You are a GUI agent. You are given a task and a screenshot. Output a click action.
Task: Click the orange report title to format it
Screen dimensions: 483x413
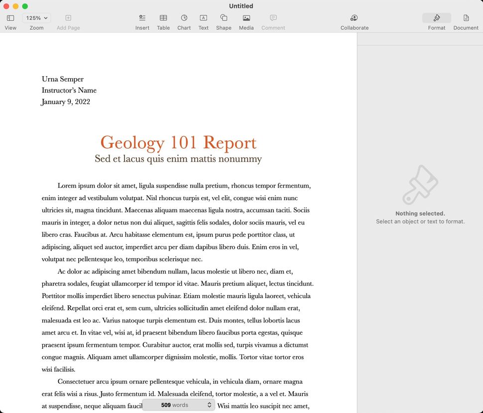[x=178, y=143]
